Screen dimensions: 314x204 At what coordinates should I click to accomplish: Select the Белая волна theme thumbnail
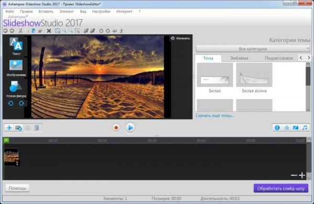tap(254, 75)
